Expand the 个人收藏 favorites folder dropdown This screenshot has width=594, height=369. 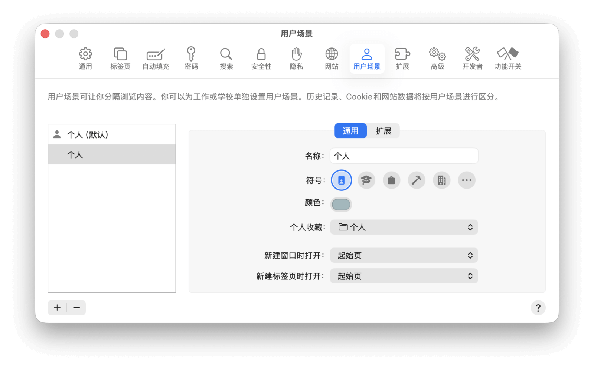(404, 227)
